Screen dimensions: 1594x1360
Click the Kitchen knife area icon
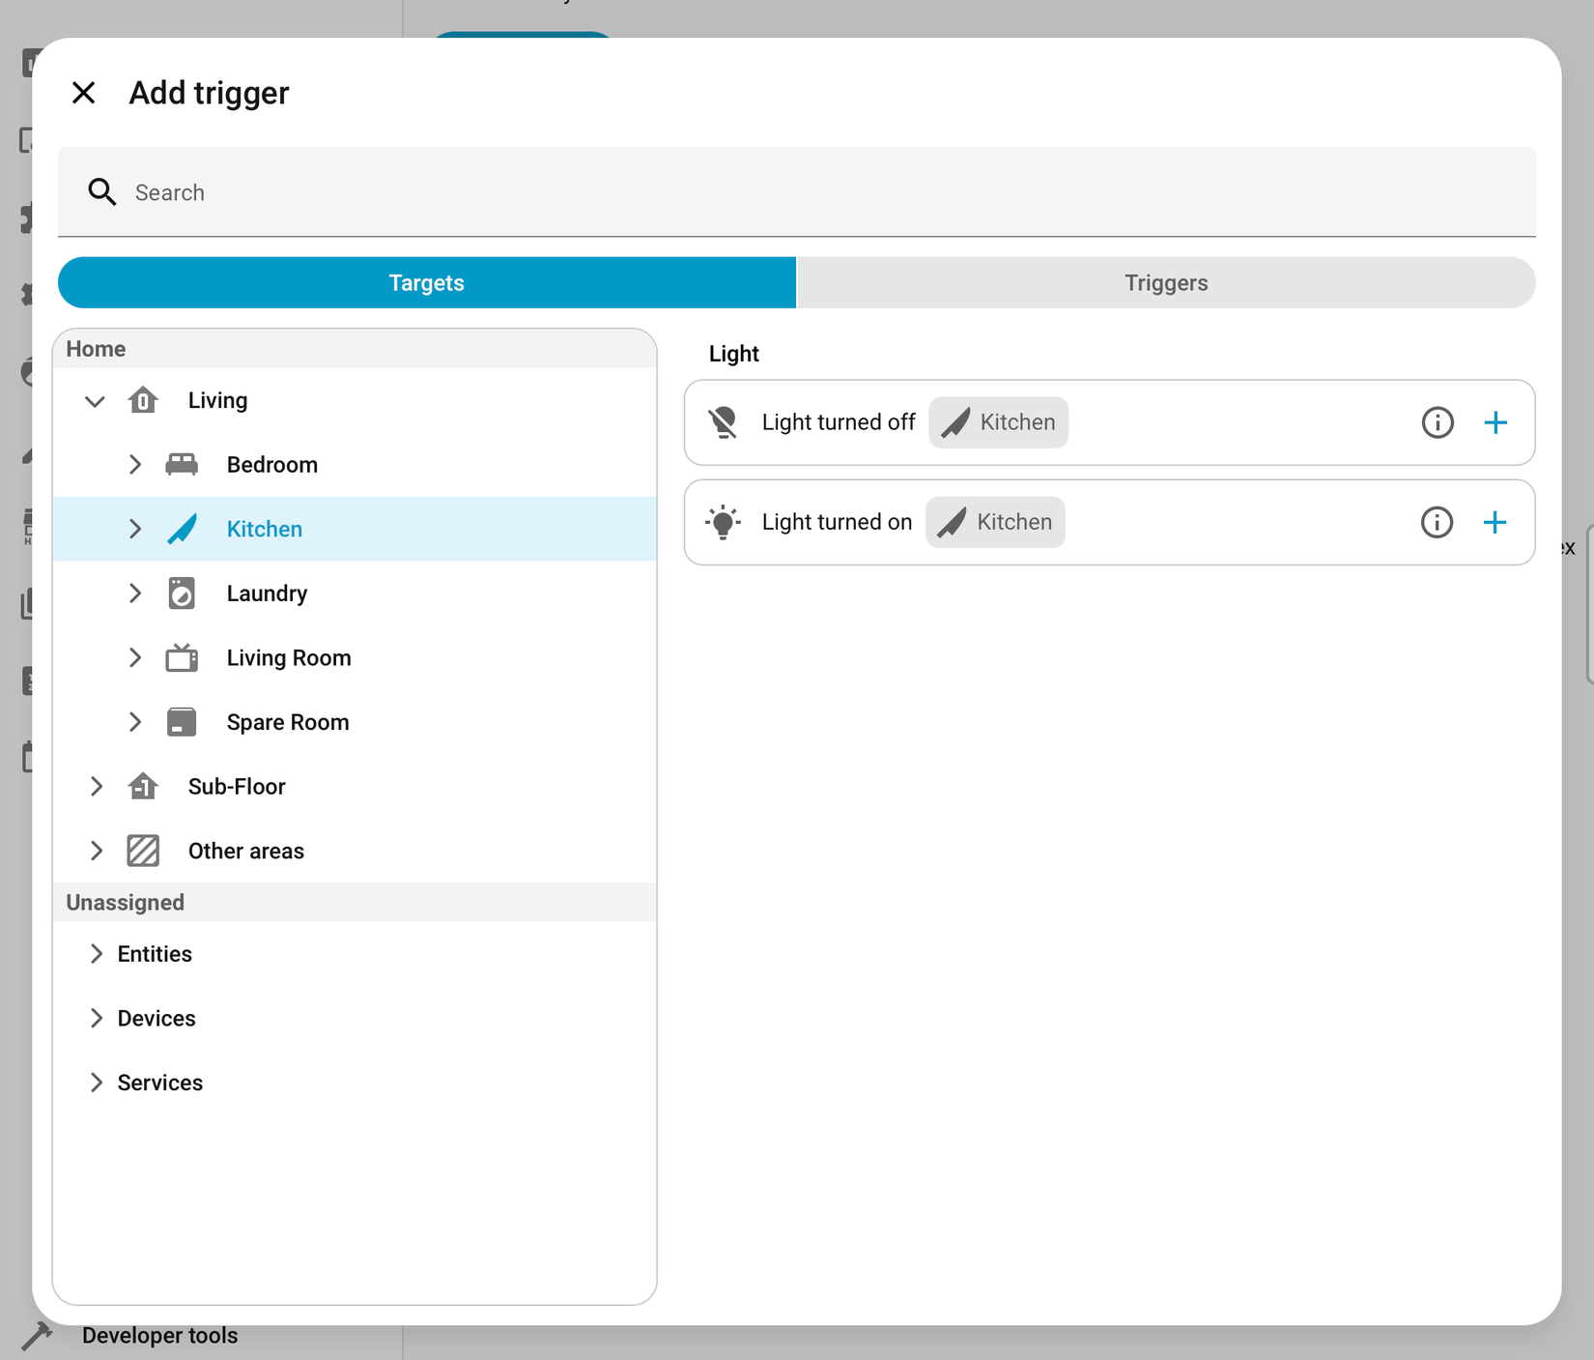pyautogui.click(x=182, y=529)
